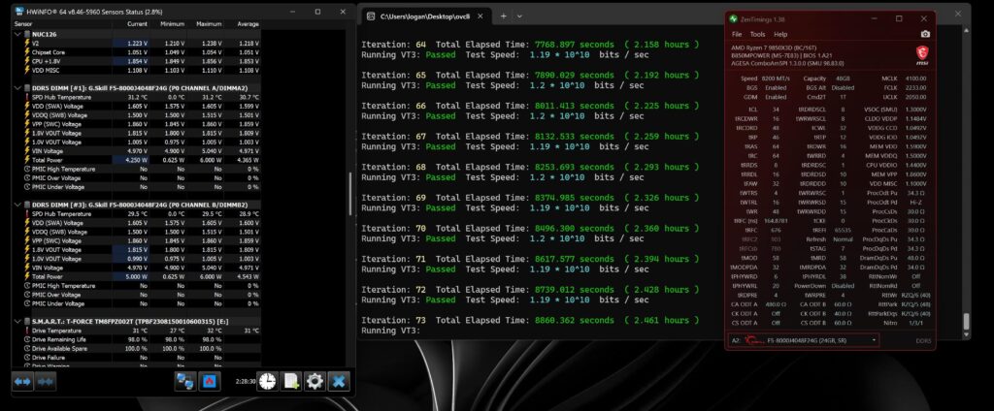Click HWiNFO log file sheet icon

pyautogui.click(x=291, y=381)
